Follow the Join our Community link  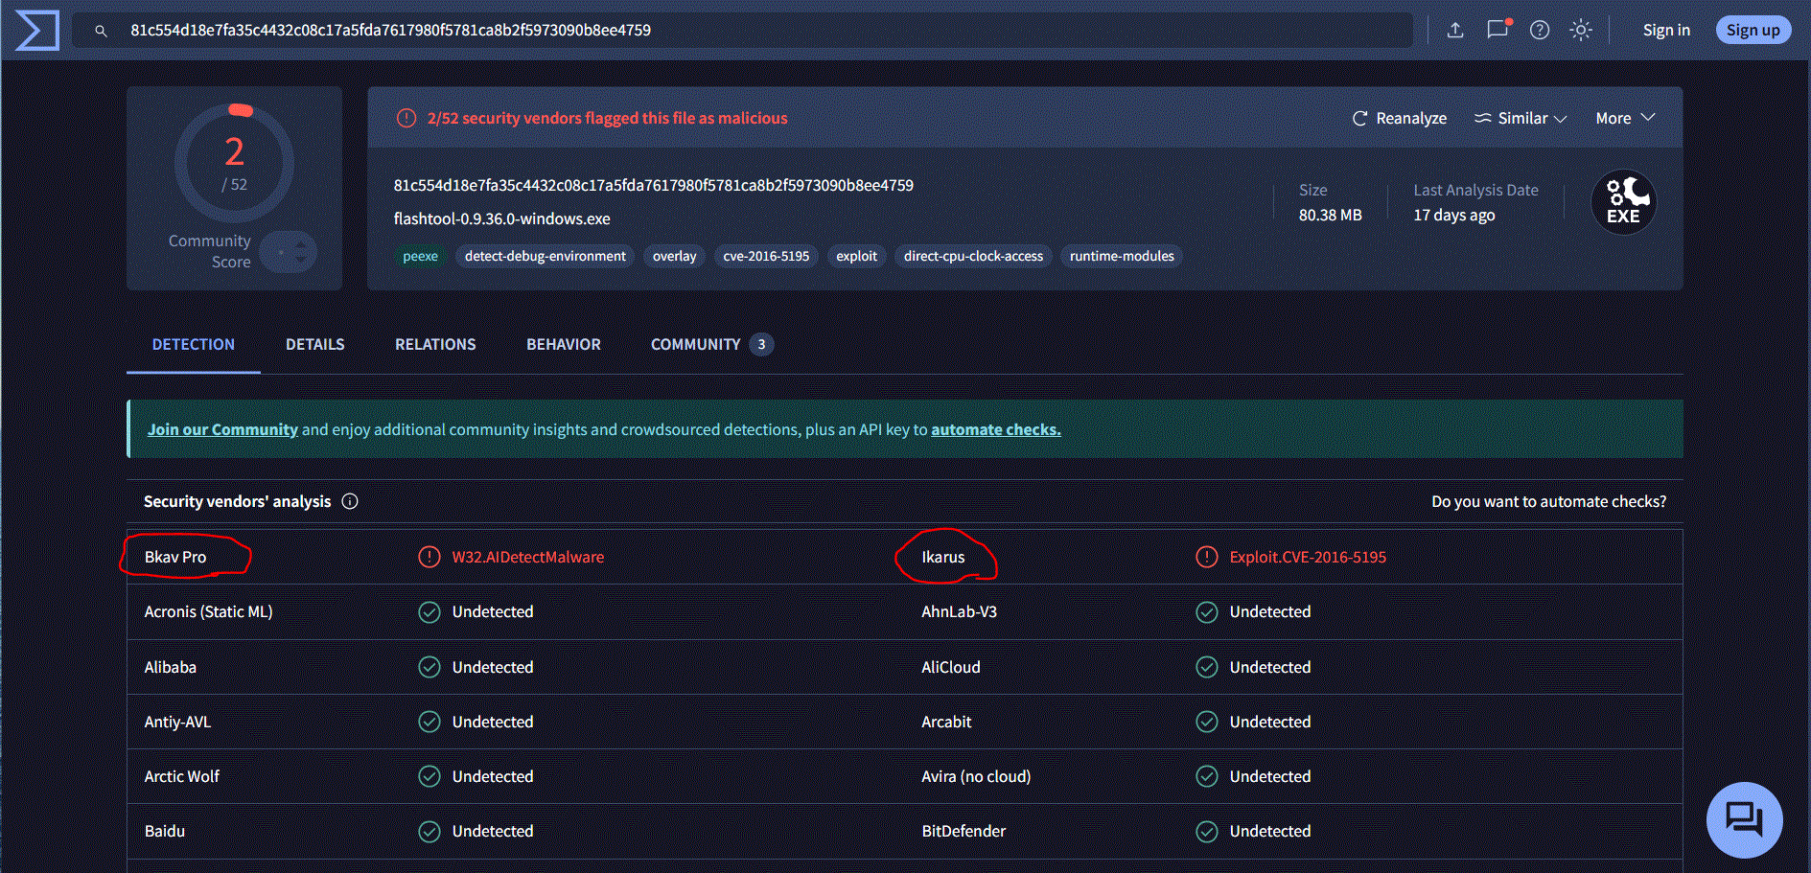[222, 428]
